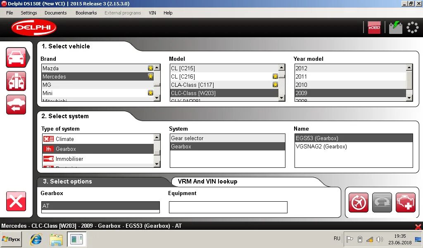The width and height of the screenshot is (423, 248).
Task: Toggle favorite star next to Mini
Action: coord(150,93)
